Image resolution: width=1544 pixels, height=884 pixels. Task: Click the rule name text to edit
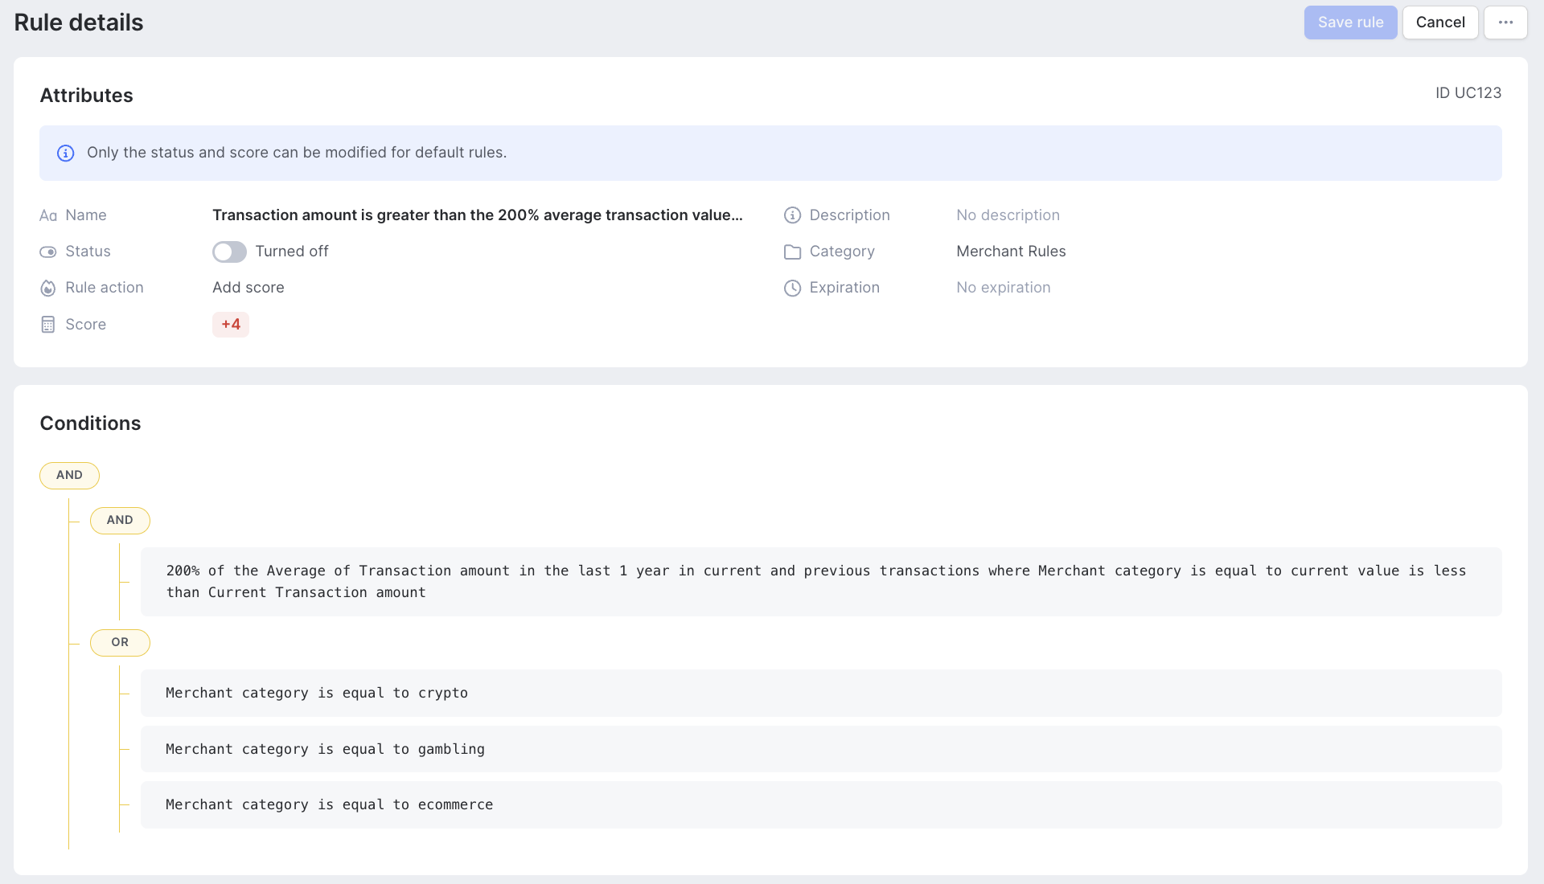[478, 215]
